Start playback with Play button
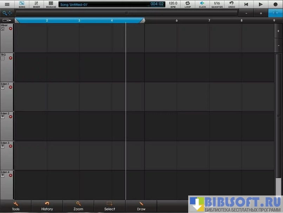Image resolution: width=283 pixels, height=213 pixels. pyautogui.click(x=261, y=5)
